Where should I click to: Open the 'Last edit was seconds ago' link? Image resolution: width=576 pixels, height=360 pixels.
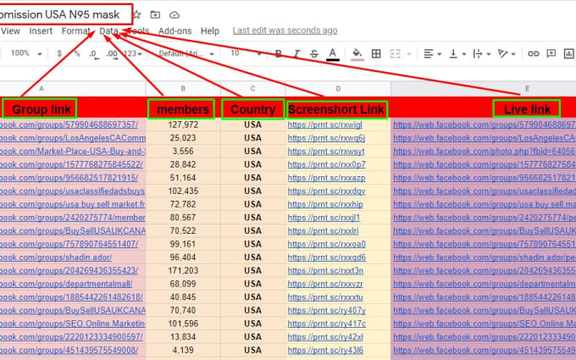285,30
